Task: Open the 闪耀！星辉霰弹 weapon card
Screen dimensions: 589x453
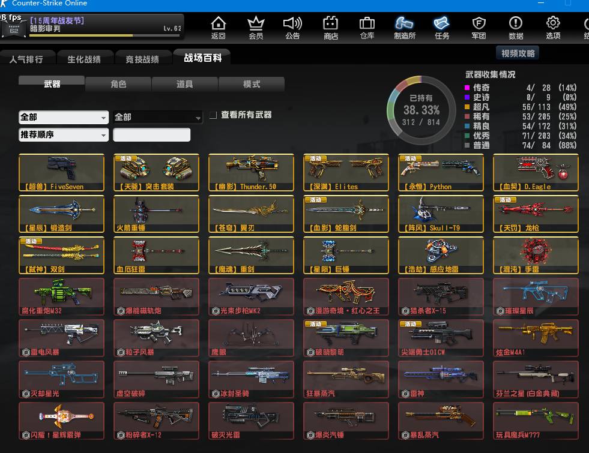Action: pyautogui.click(x=62, y=421)
